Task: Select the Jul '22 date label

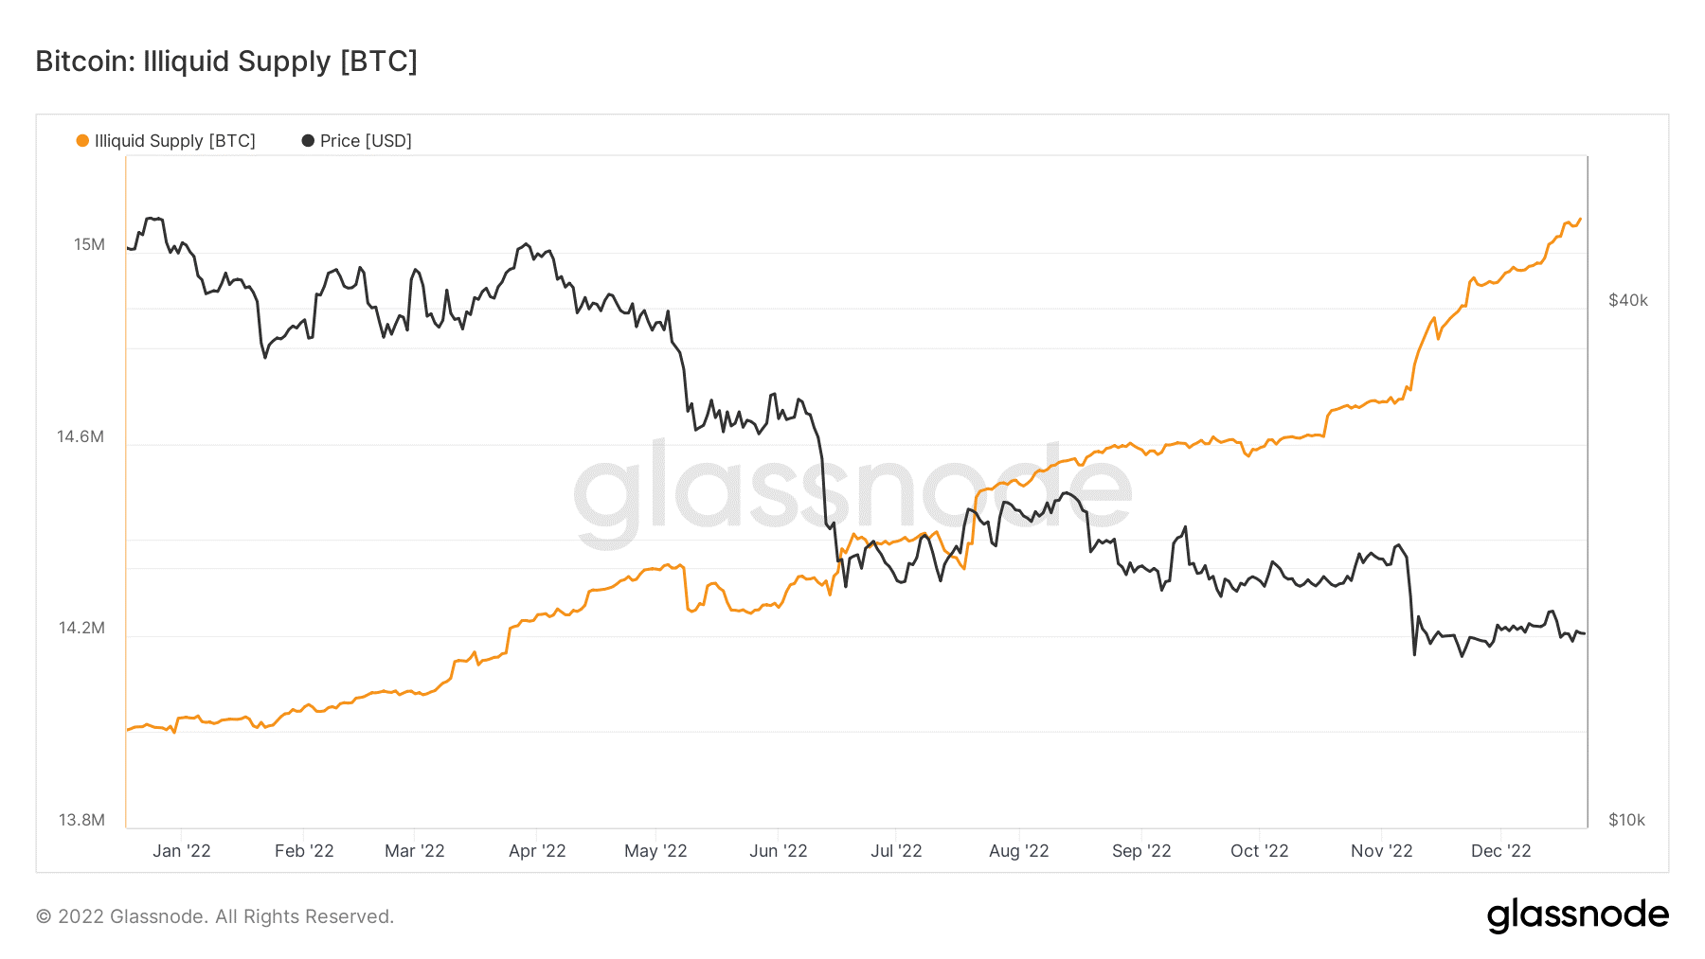Action: coord(896,851)
